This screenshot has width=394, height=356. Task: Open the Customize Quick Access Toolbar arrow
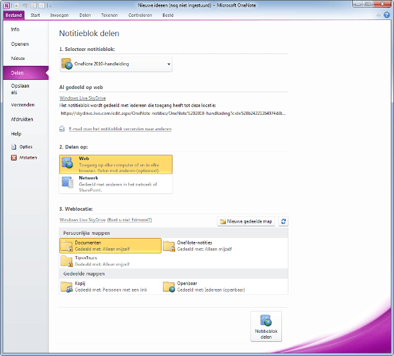point(50,6)
